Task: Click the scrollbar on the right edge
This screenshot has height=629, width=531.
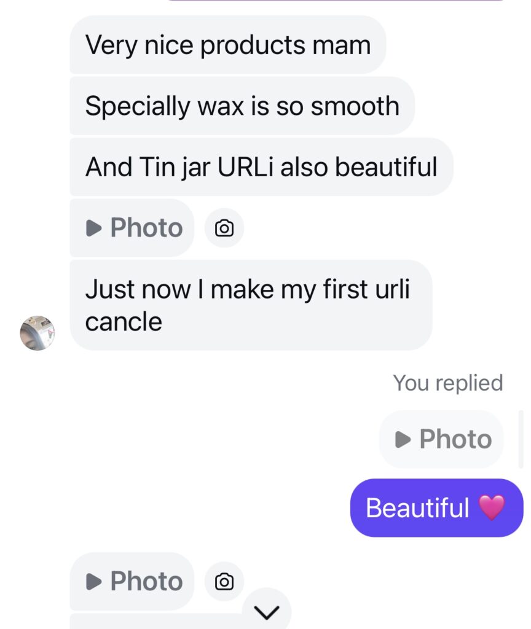Action: point(521,439)
